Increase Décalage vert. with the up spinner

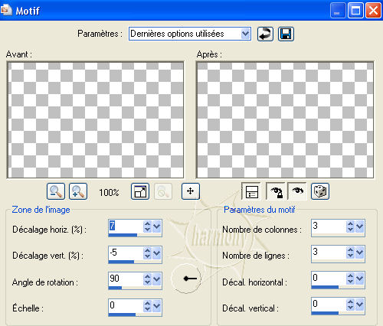[147, 250]
